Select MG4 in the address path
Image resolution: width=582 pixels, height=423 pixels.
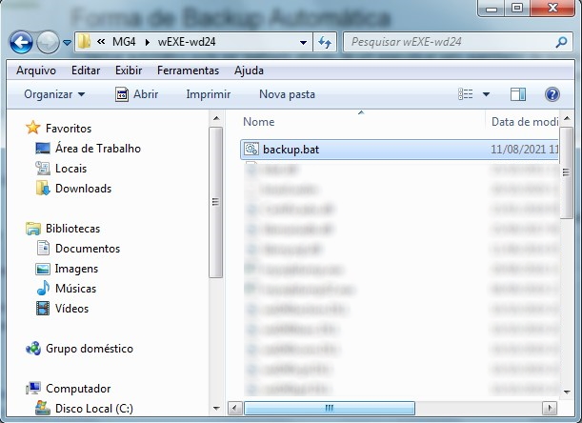pos(124,42)
